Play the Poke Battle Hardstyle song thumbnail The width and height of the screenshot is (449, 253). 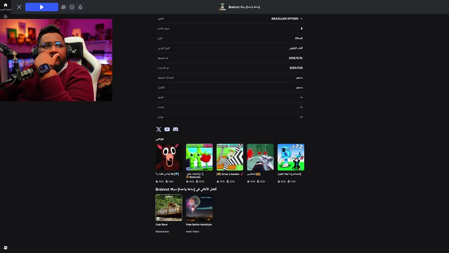(x=199, y=208)
